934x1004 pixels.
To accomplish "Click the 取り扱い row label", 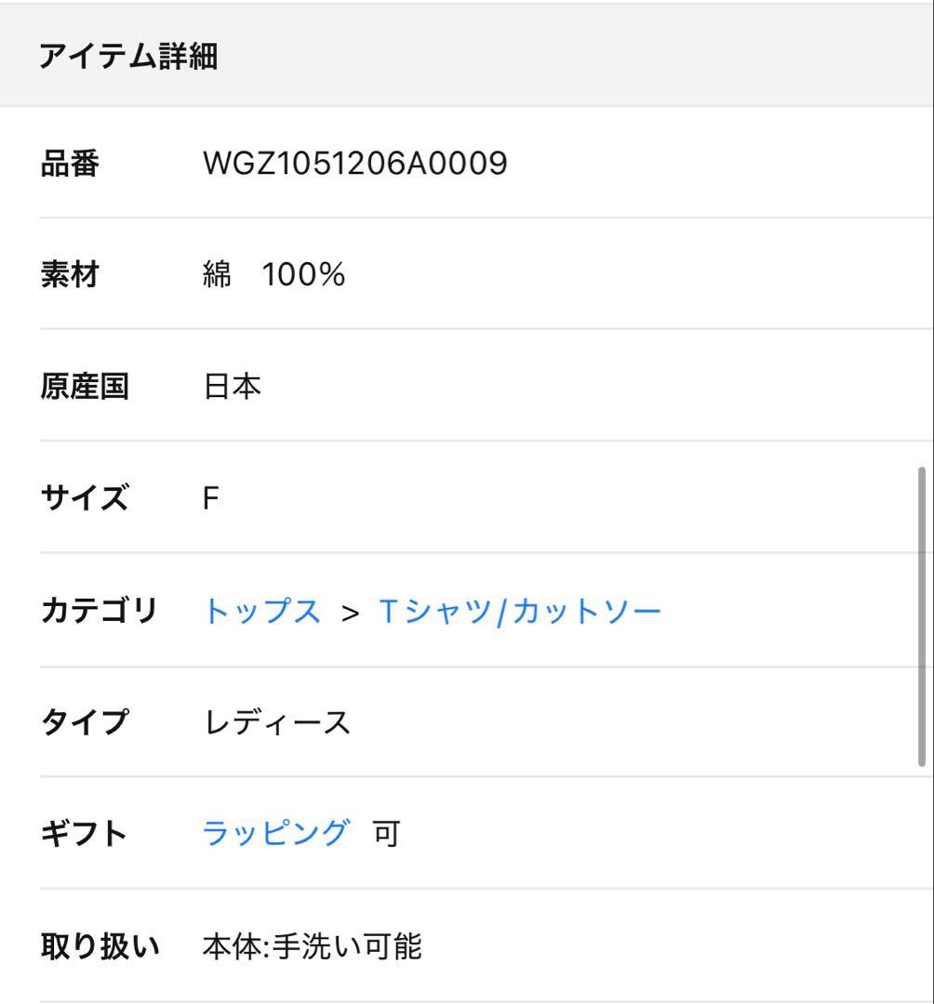I will pyautogui.click(x=100, y=946).
